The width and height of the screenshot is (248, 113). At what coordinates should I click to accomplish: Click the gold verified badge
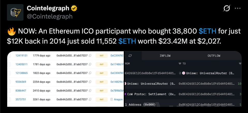coord(74,9)
